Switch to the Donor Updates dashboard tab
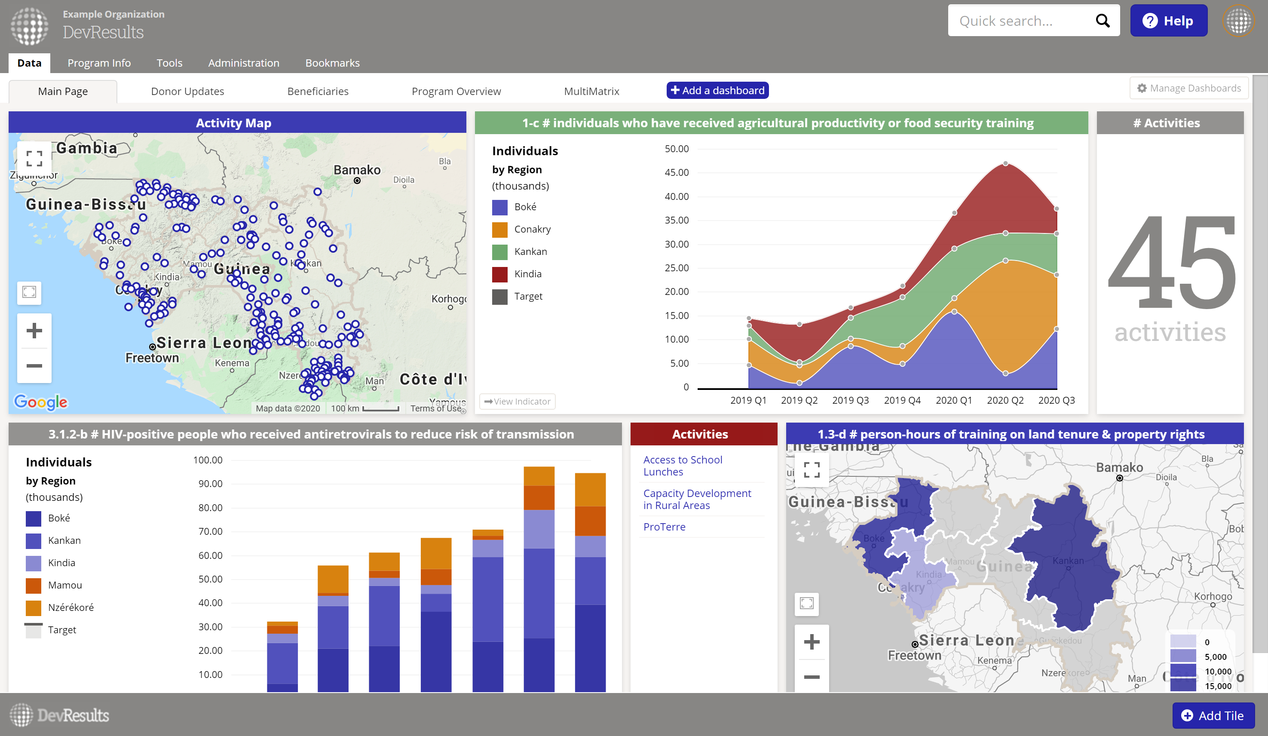Viewport: 1268px width, 736px height. click(187, 91)
